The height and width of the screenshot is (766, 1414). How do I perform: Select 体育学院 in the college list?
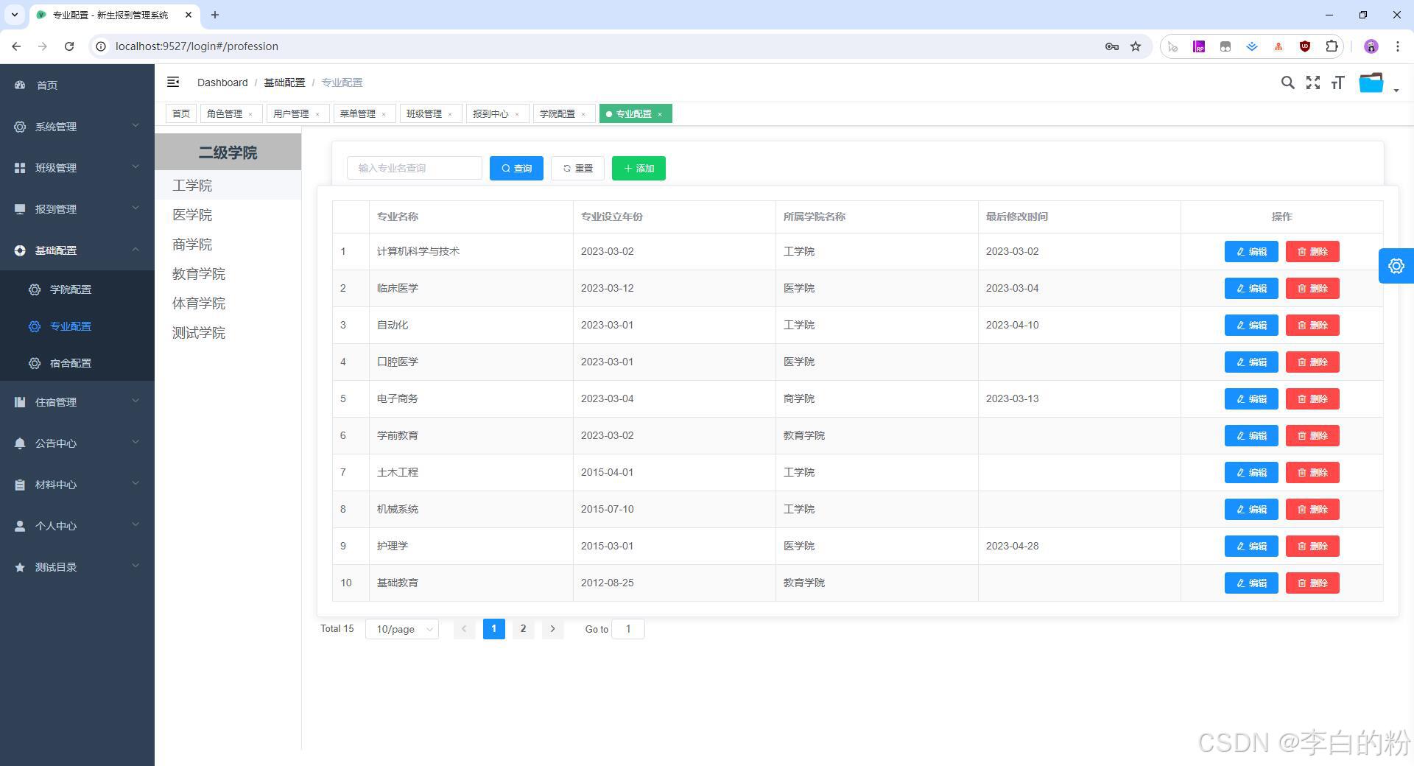(228, 303)
